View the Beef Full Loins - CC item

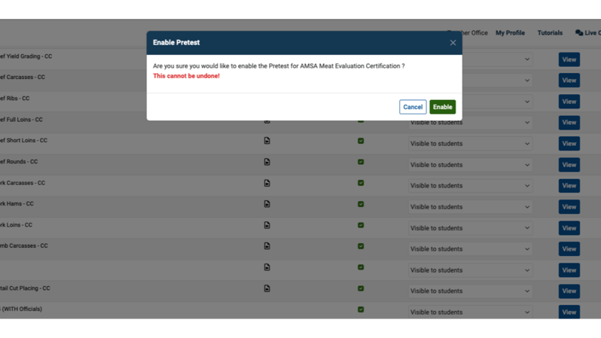pyautogui.click(x=569, y=123)
